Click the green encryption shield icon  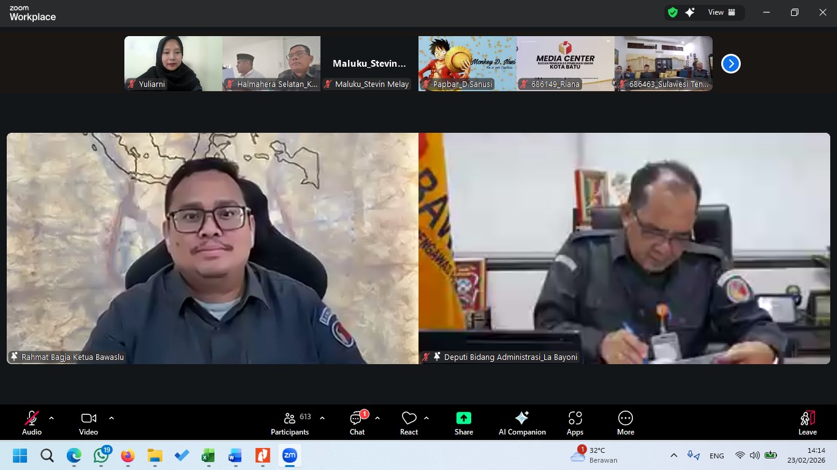[x=673, y=12]
